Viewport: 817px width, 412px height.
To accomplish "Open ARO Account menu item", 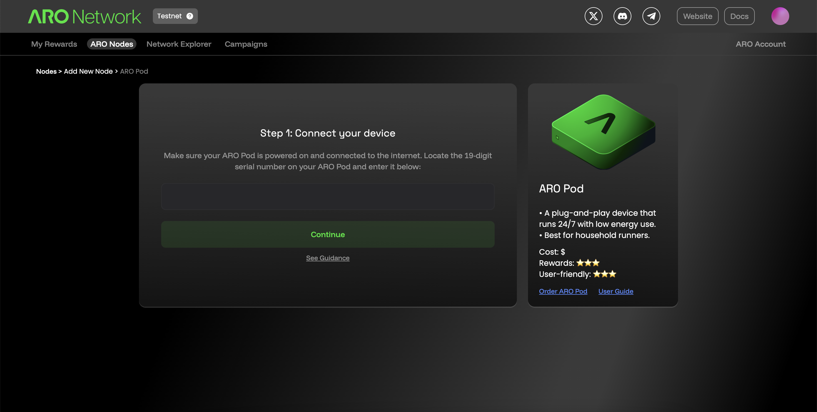I will 760,44.
